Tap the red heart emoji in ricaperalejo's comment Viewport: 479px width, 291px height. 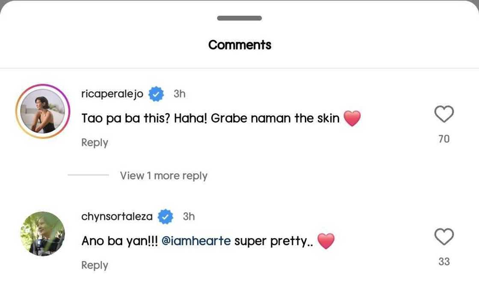[x=352, y=118]
